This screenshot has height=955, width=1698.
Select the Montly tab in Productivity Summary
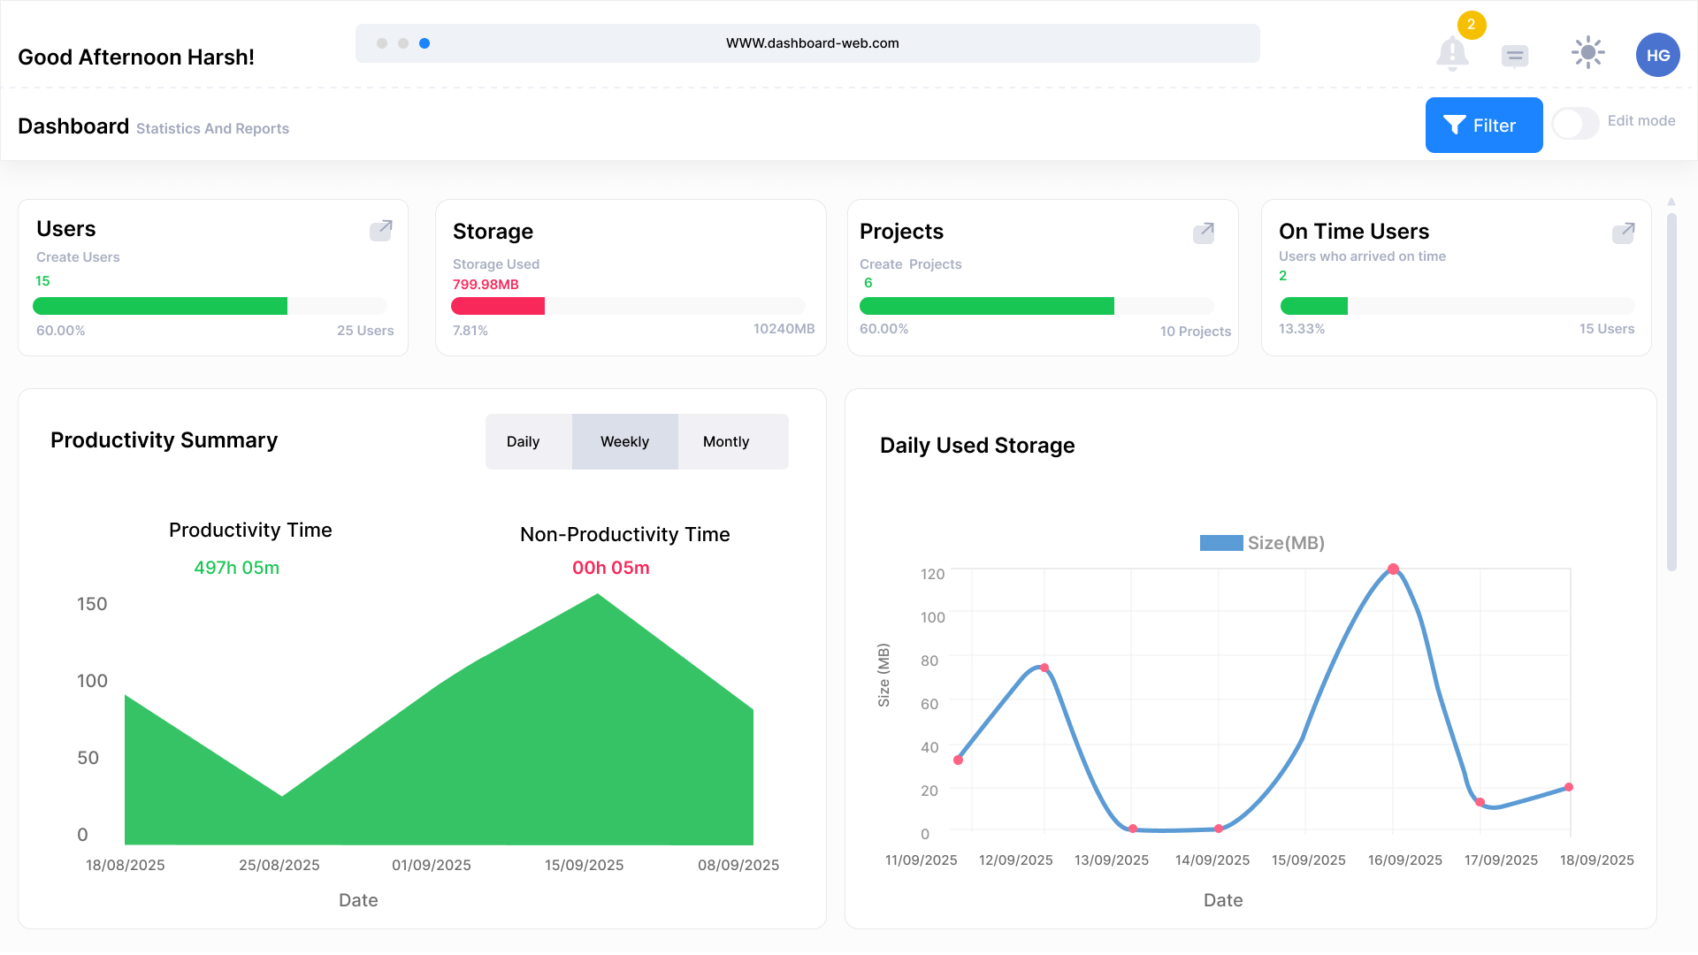click(725, 441)
